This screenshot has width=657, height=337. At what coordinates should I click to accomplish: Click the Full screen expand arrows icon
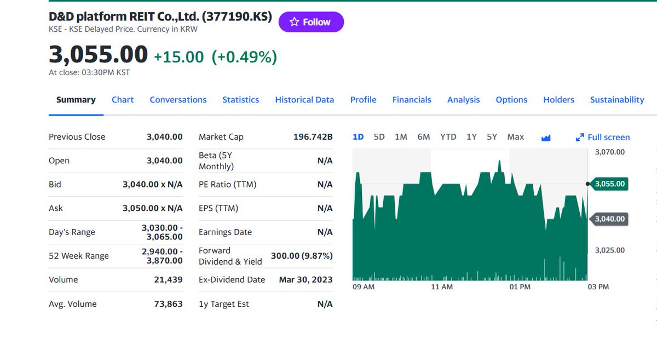[x=580, y=138]
